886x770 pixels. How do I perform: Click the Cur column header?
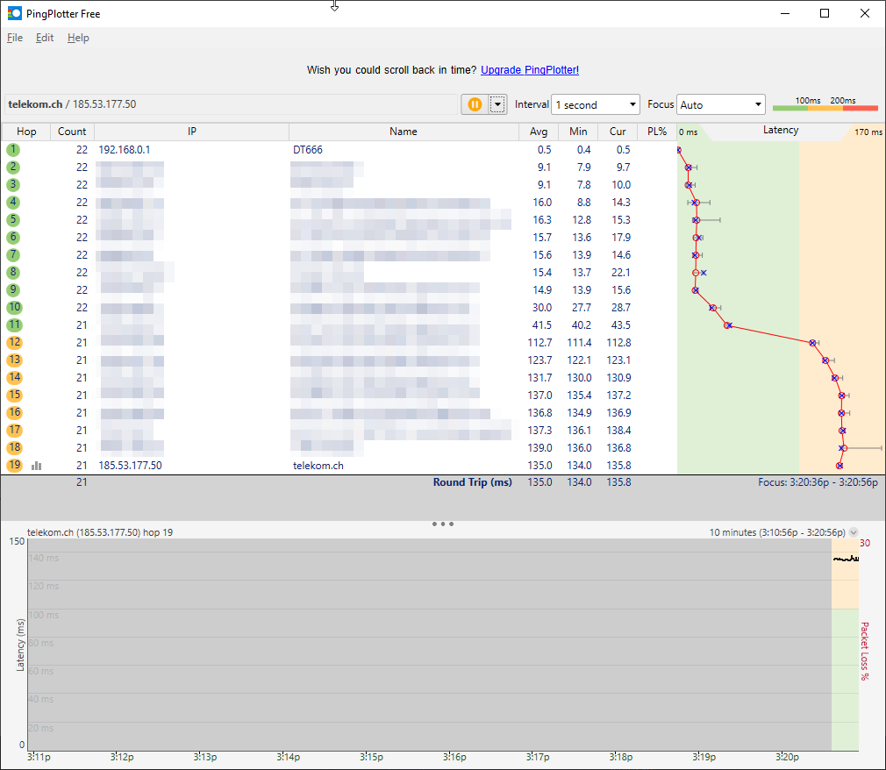click(x=618, y=132)
